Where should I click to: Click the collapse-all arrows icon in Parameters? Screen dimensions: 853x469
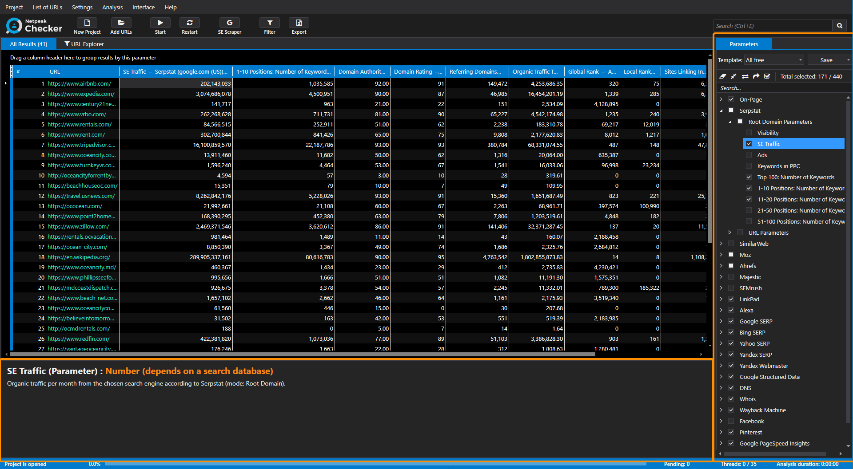click(734, 76)
